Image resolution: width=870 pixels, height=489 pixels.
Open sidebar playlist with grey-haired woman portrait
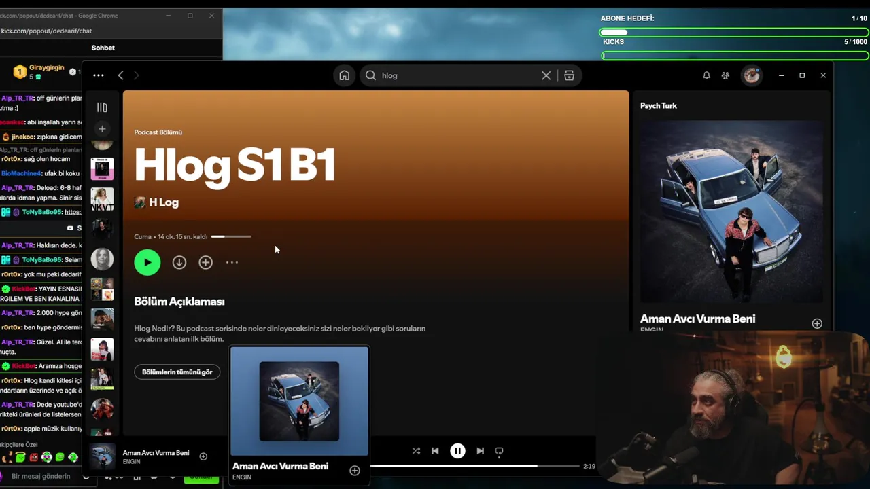point(102,259)
